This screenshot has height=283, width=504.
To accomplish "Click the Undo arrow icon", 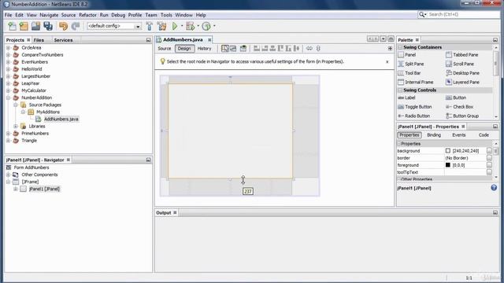I will click(x=63, y=26).
